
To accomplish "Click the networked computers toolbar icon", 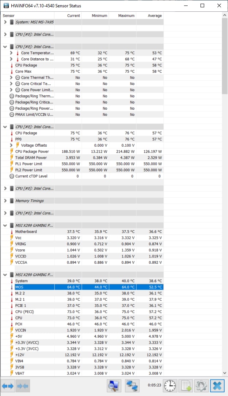I will (132, 386).
